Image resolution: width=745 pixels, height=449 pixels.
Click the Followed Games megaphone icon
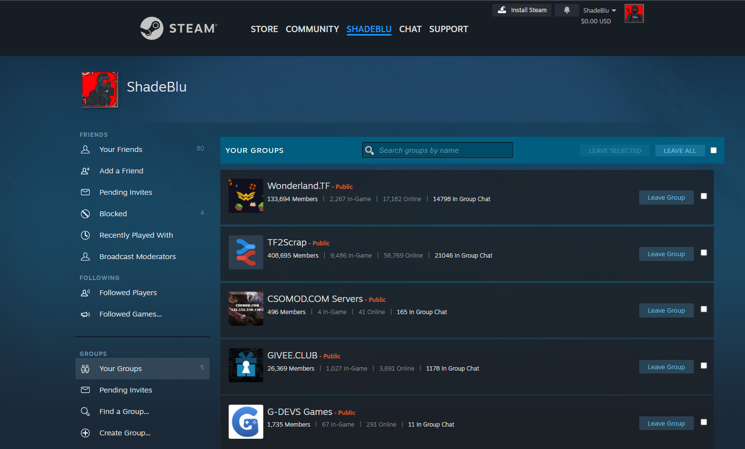point(85,314)
